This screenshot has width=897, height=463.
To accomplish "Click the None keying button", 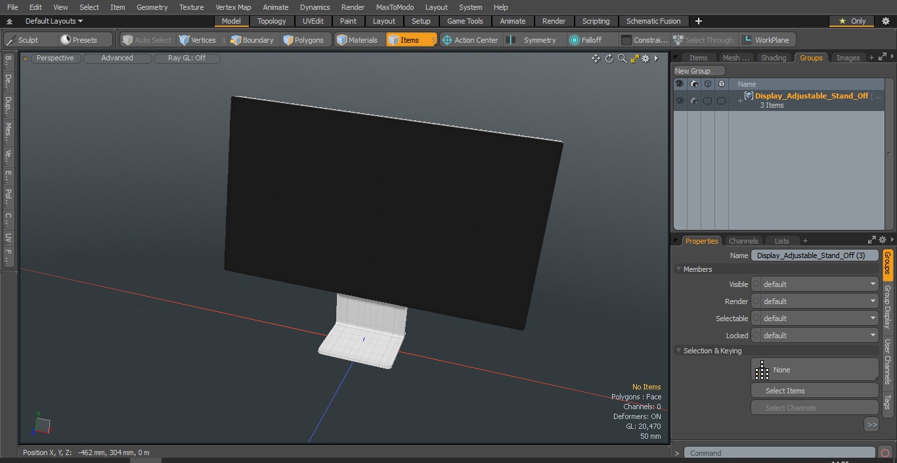I will click(x=814, y=370).
